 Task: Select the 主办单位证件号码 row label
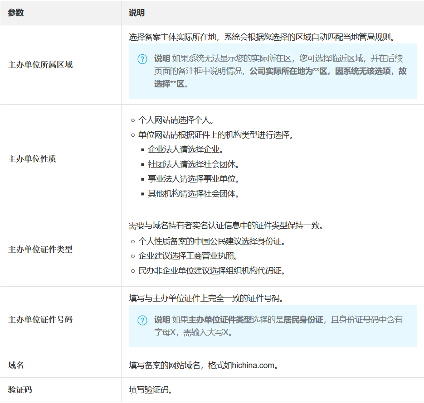click(40, 320)
